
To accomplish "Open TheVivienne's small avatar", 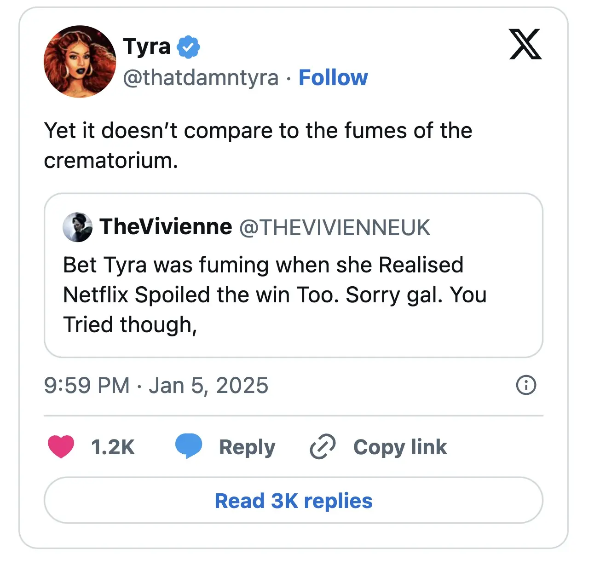I will [x=77, y=227].
